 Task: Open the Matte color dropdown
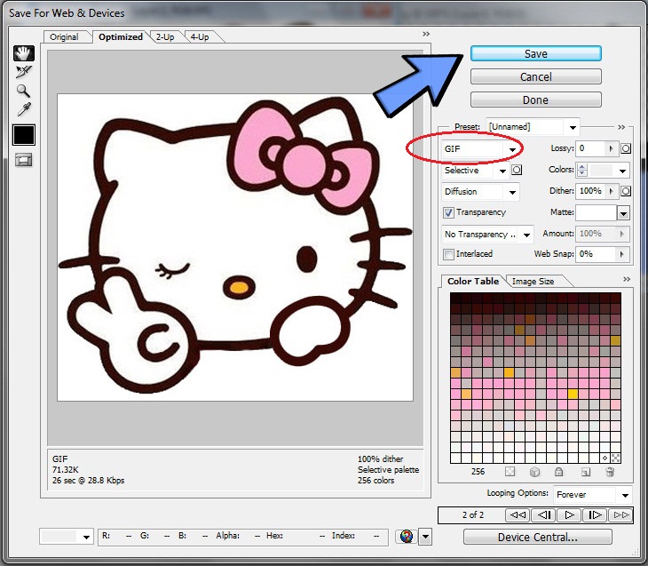623,213
